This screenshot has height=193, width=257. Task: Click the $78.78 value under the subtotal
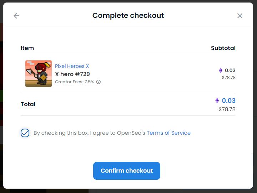[x=229, y=78]
